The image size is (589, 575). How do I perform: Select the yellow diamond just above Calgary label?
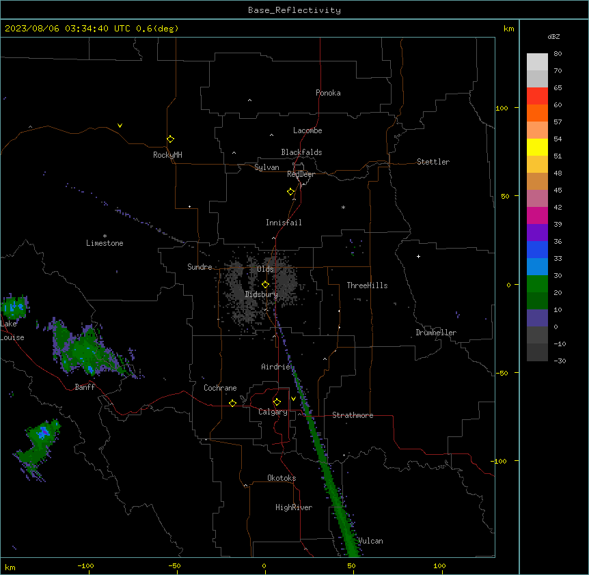coord(277,402)
